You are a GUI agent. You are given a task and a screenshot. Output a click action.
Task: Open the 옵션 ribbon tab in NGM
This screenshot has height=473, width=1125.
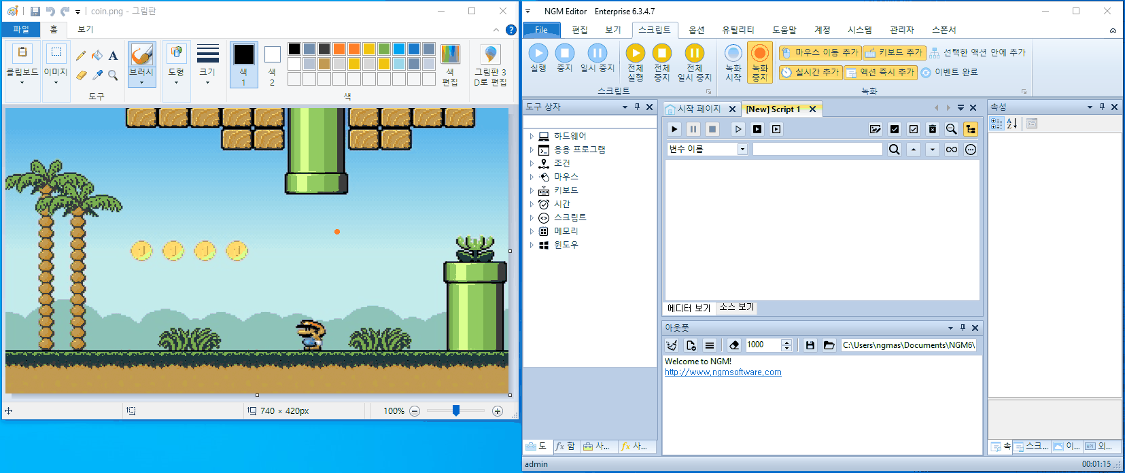(x=697, y=30)
